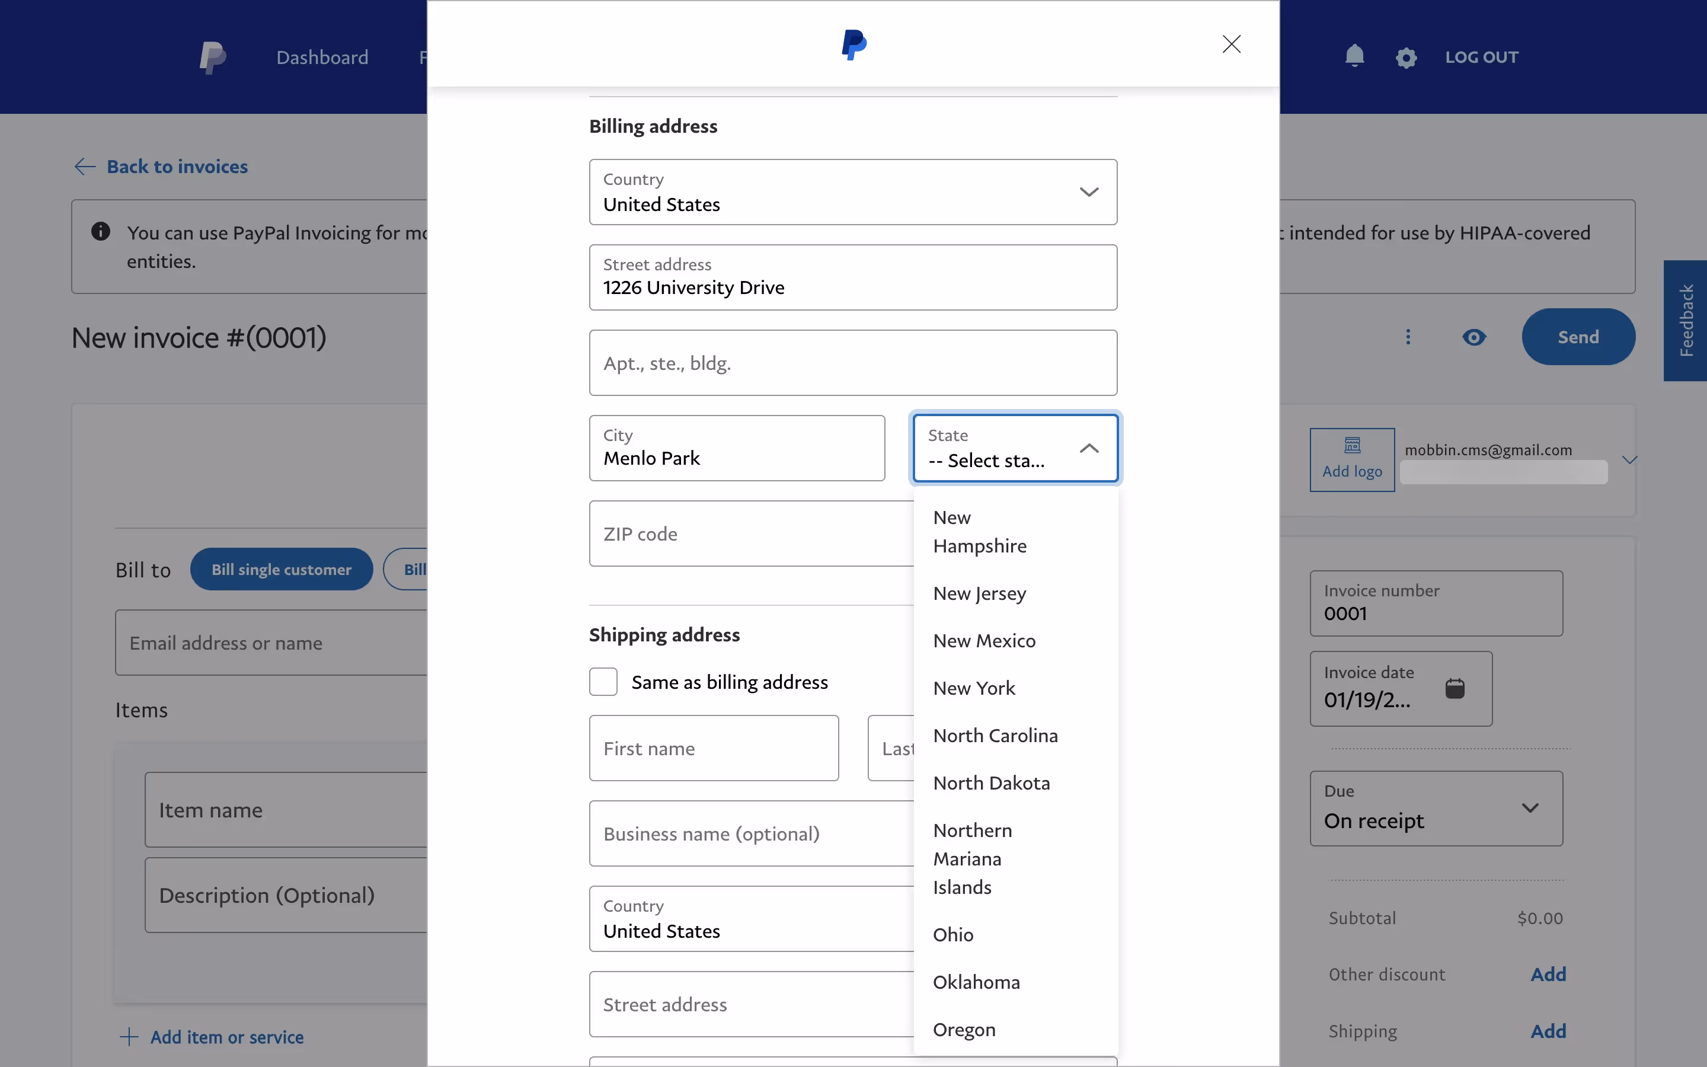Viewport: 1707px width, 1067px height.
Task: Click the Add logo icon box
Action: click(x=1351, y=459)
